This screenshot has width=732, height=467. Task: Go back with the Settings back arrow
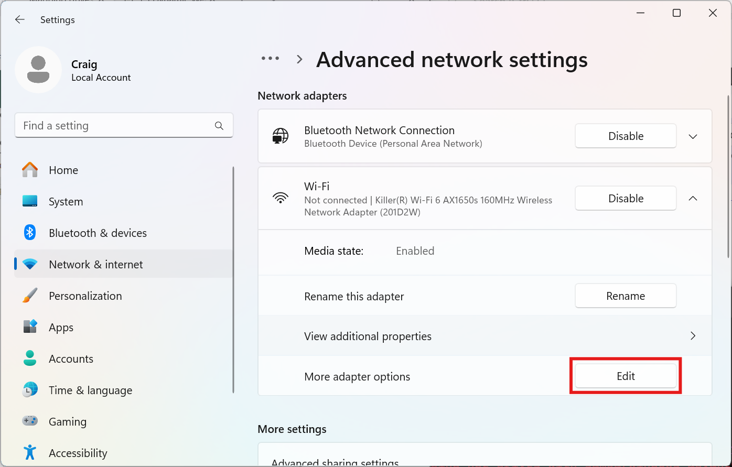[x=20, y=20]
